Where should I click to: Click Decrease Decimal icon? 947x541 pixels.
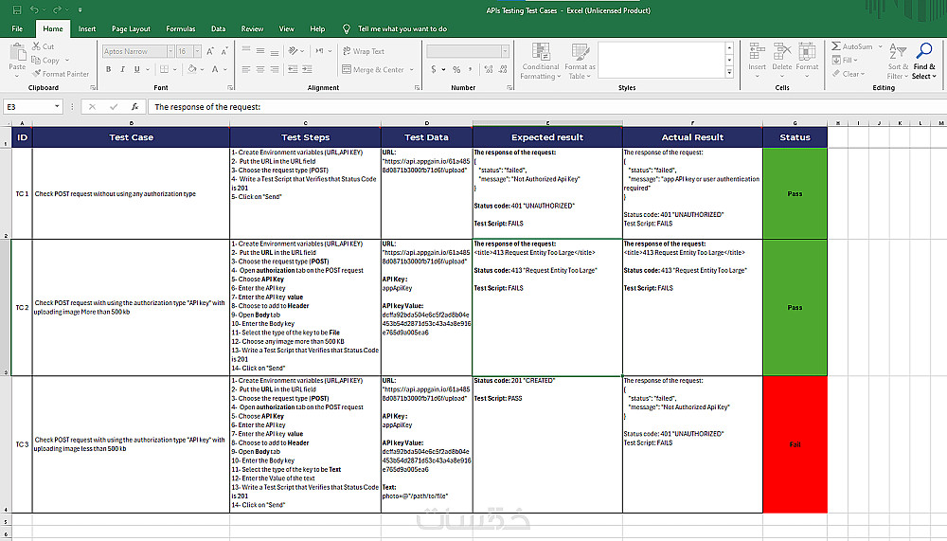(x=503, y=69)
